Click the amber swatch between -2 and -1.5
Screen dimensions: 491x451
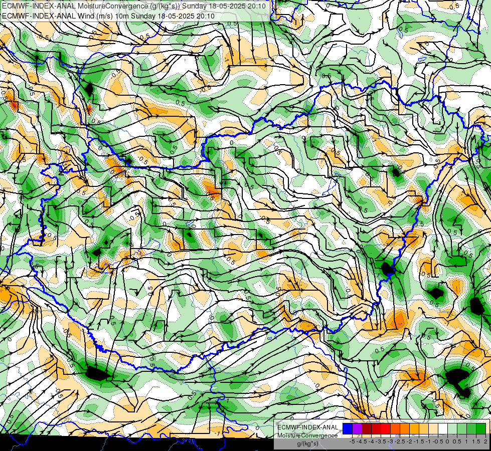[414, 429]
